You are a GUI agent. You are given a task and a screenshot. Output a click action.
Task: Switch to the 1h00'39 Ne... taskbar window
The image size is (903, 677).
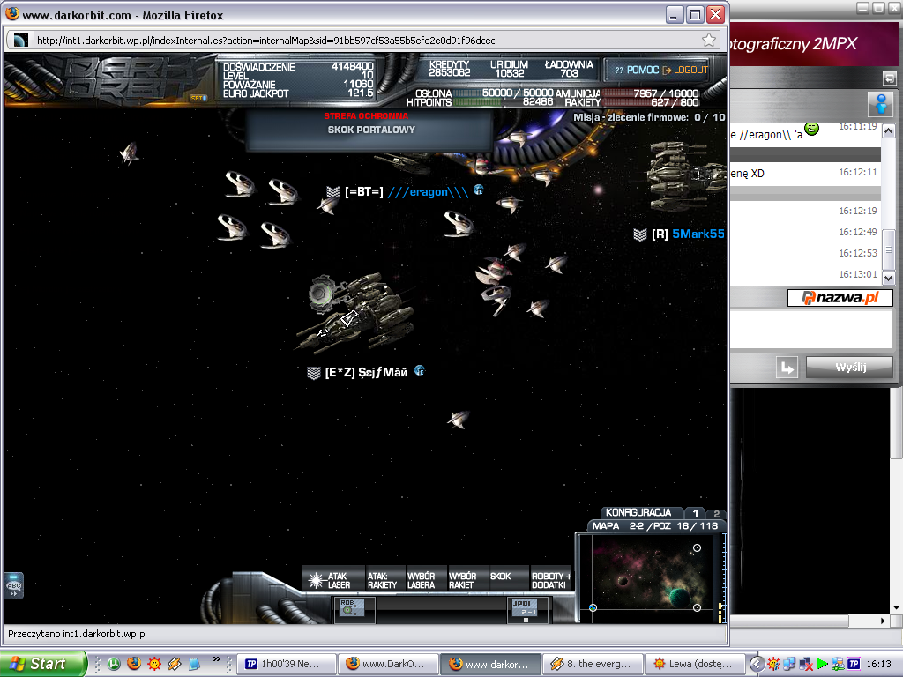(287, 664)
